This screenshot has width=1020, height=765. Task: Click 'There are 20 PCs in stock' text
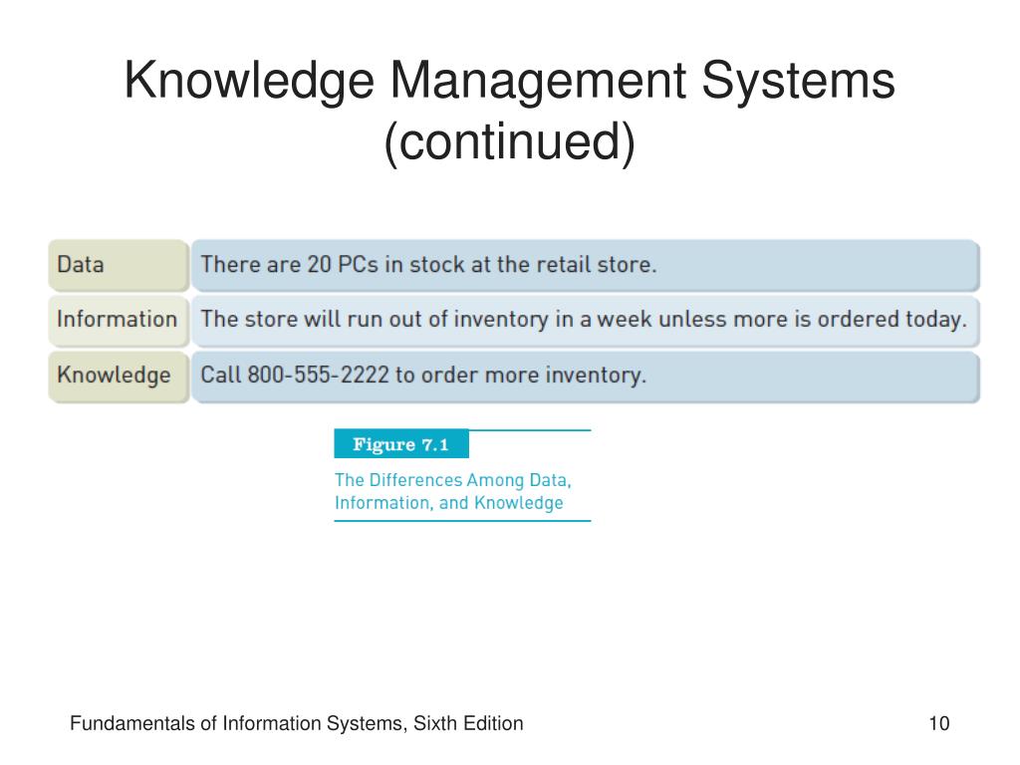click(333, 265)
